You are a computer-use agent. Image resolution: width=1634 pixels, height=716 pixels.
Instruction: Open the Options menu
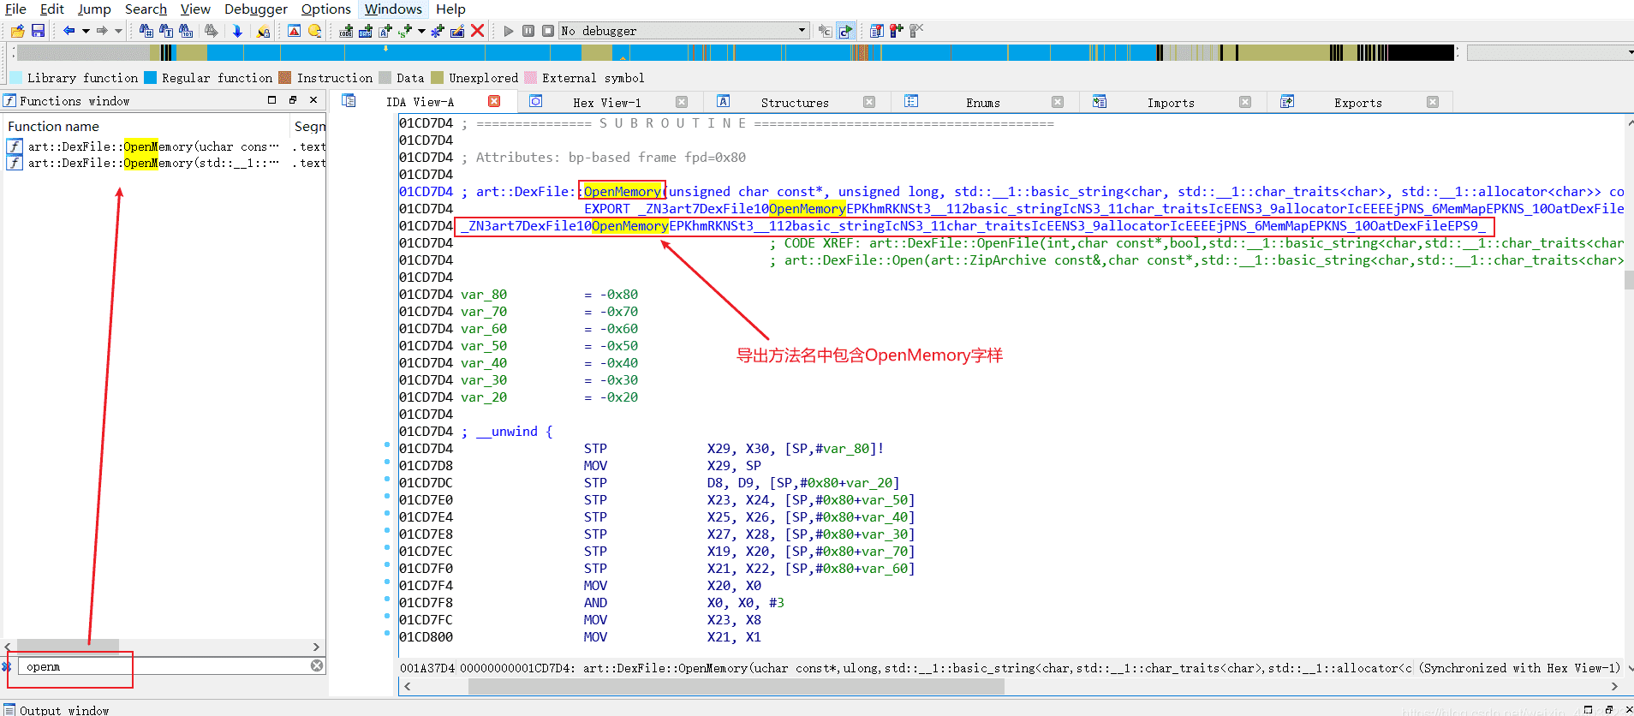tap(325, 9)
